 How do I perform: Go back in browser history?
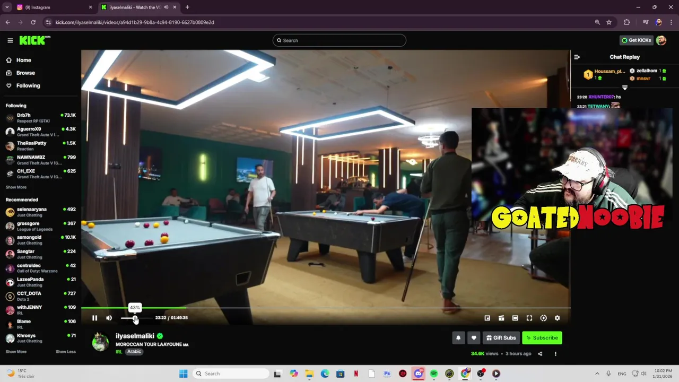click(x=7, y=22)
